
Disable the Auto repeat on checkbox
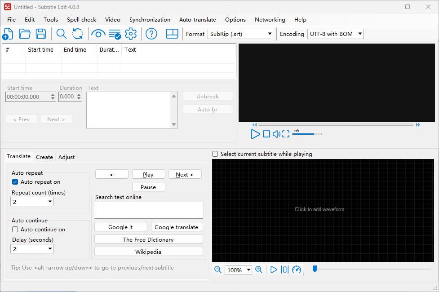coord(15,182)
